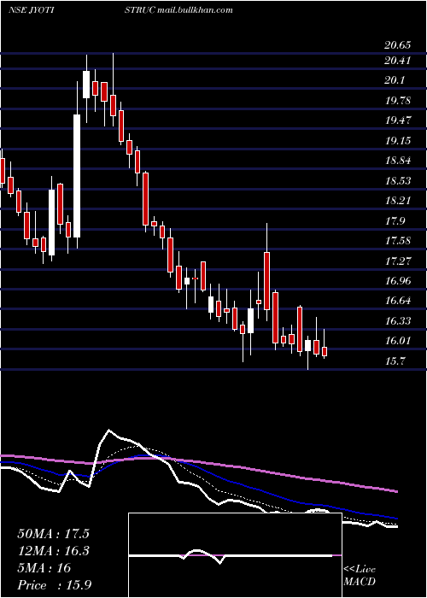Click the <<Live MACD label
This screenshot has width=427, height=598.
(360, 576)
